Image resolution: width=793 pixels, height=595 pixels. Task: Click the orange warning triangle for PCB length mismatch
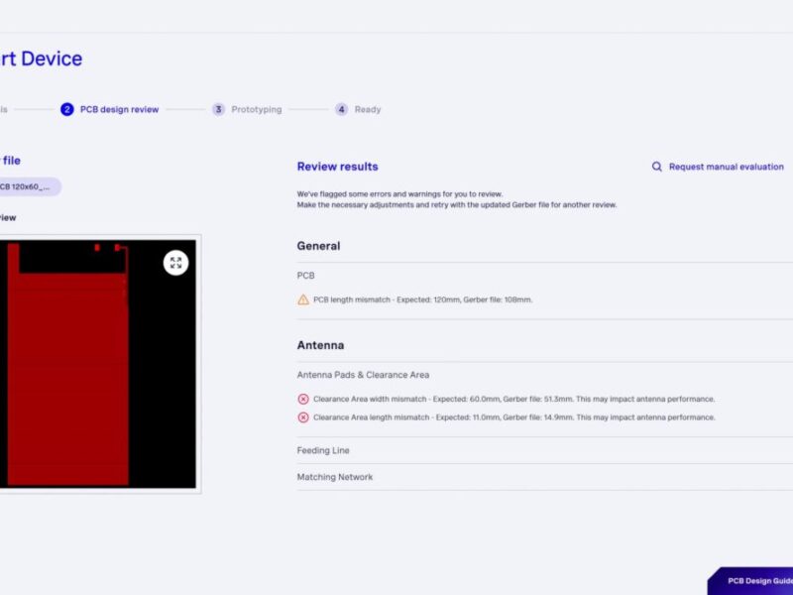coord(303,299)
